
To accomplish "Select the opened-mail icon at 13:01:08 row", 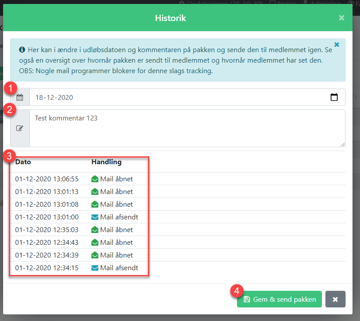I will (x=95, y=205).
